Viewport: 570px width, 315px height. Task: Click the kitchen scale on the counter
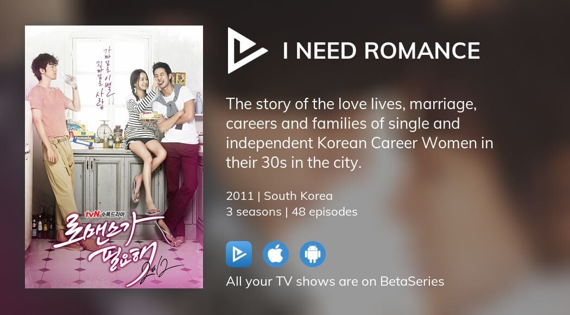(105, 131)
